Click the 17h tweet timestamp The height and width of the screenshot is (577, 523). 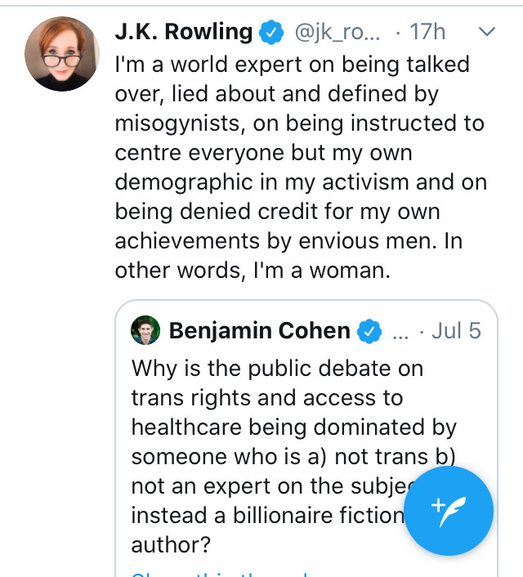click(x=427, y=34)
